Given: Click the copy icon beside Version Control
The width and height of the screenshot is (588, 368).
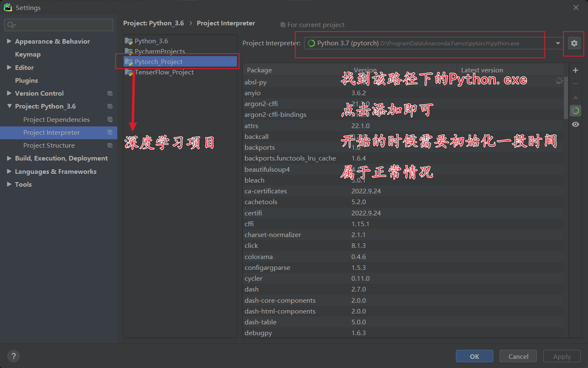Looking at the screenshot, I should click(110, 94).
